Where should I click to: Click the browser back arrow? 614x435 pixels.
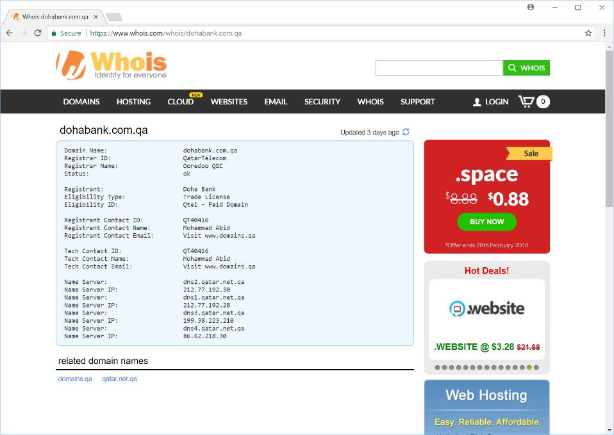[x=10, y=33]
